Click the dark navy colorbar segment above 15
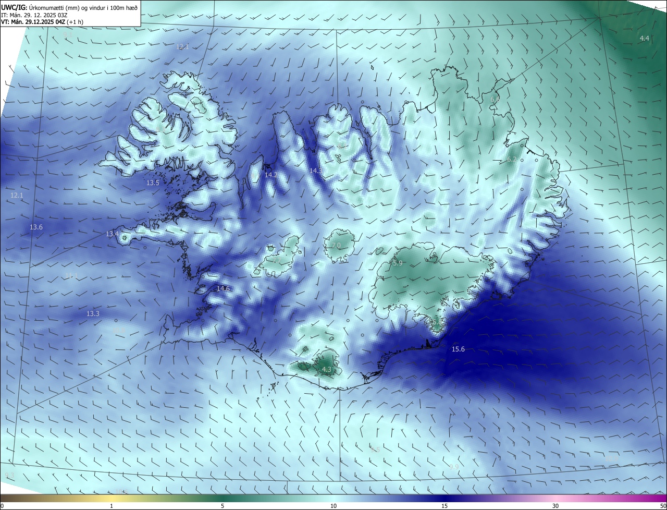 coord(446,499)
